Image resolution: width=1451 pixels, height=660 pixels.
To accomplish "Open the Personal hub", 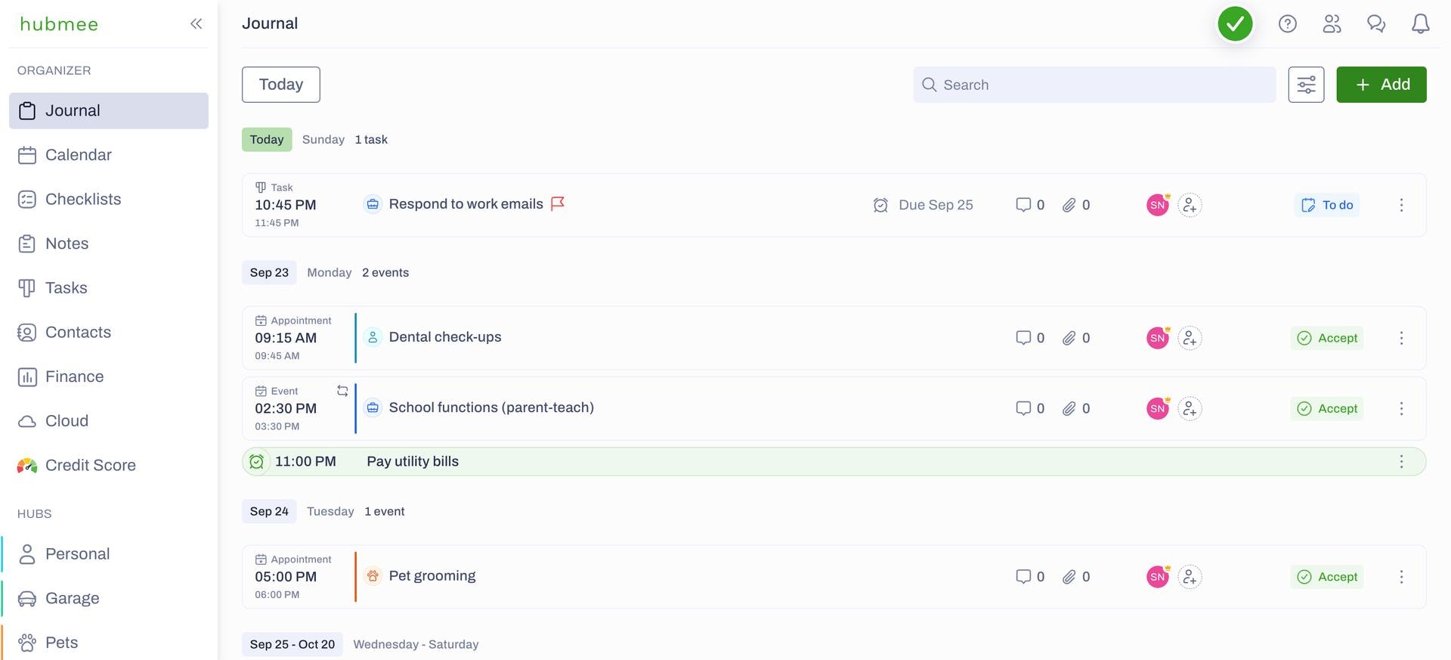I will [x=109, y=554].
